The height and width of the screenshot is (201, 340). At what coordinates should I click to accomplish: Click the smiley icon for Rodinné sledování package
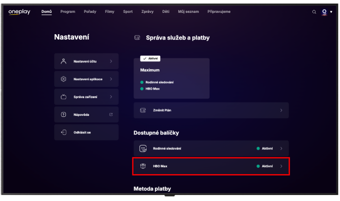pyautogui.click(x=143, y=149)
